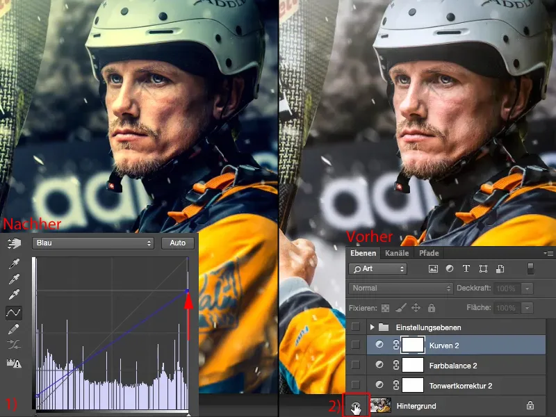Click the Tonwertkorrektur 2 mask link icon
556x417 pixels.
[x=395, y=385]
